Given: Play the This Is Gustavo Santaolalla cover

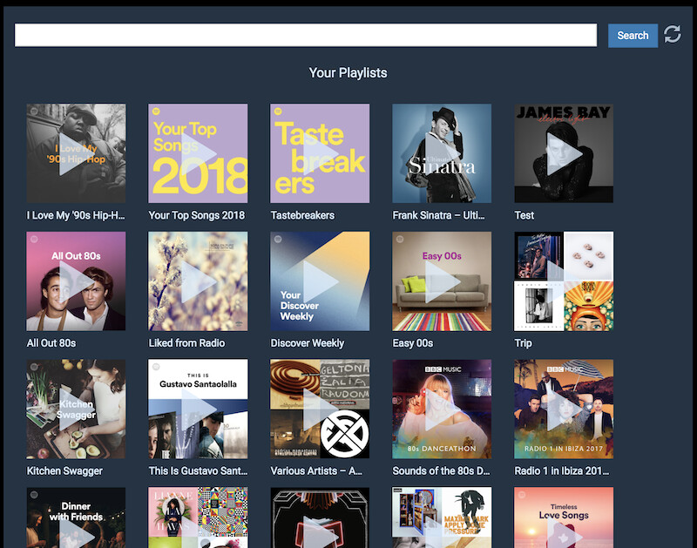Looking at the screenshot, I should pos(198,409).
